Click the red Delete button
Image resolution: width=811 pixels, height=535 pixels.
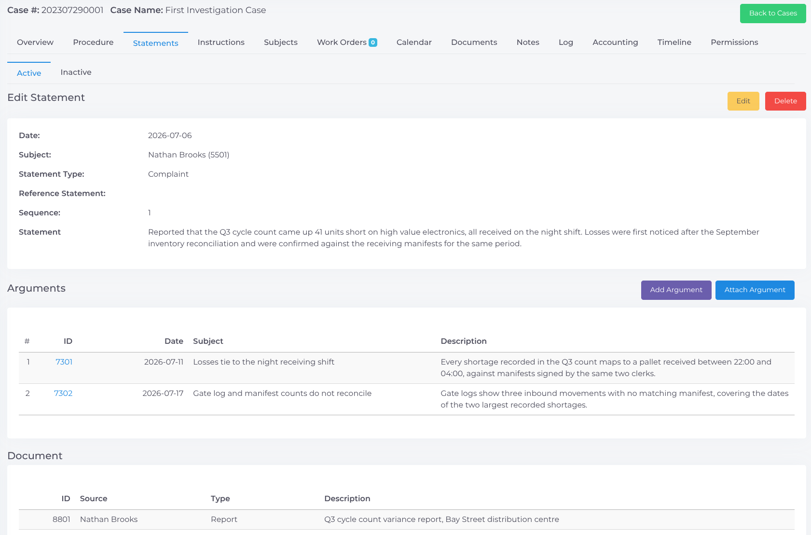pyautogui.click(x=785, y=101)
